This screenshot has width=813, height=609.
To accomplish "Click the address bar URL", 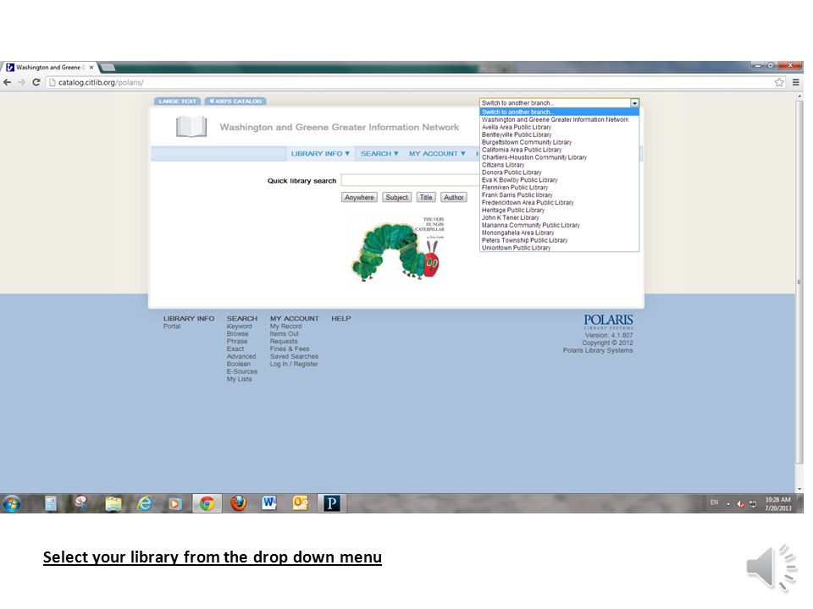I will pyautogui.click(x=101, y=82).
